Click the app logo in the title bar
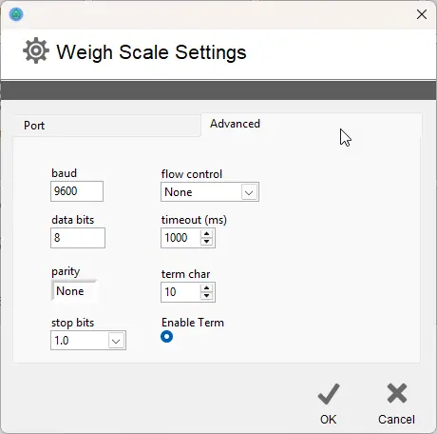This screenshot has height=434, width=437. click(x=16, y=14)
